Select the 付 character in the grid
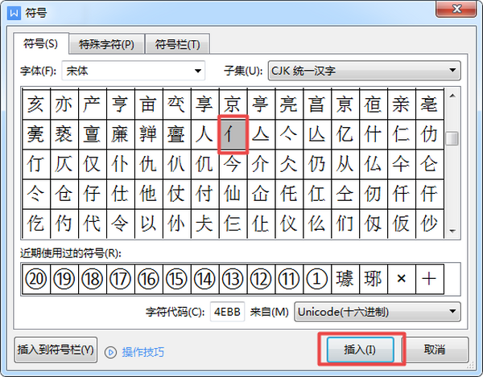The height and width of the screenshot is (377, 483). [204, 194]
